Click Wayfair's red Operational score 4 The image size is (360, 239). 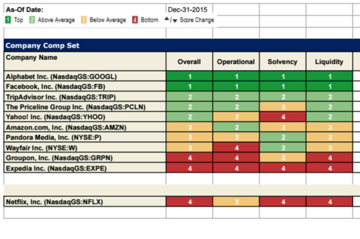click(x=236, y=148)
